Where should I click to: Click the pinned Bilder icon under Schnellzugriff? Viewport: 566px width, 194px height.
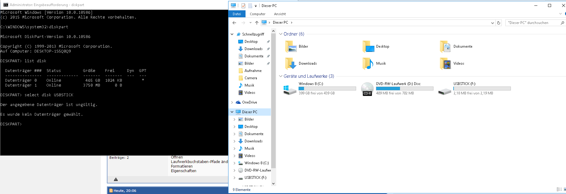point(241,63)
